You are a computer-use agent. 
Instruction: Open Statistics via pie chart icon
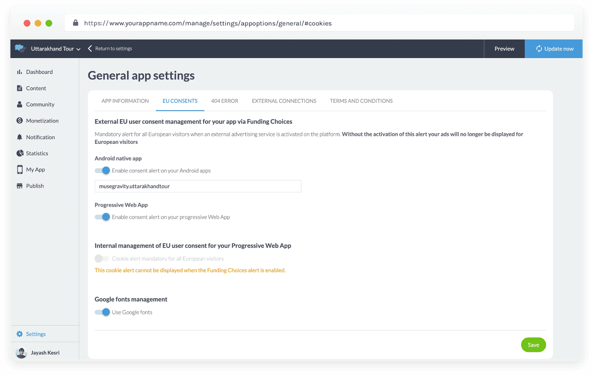point(20,153)
